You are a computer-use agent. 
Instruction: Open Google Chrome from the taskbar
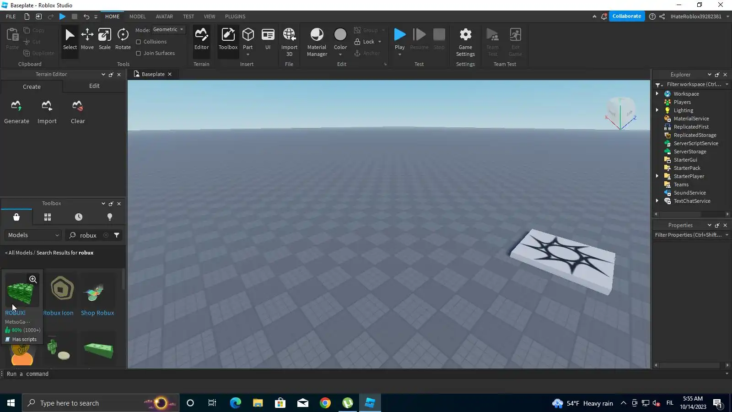[325, 403]
